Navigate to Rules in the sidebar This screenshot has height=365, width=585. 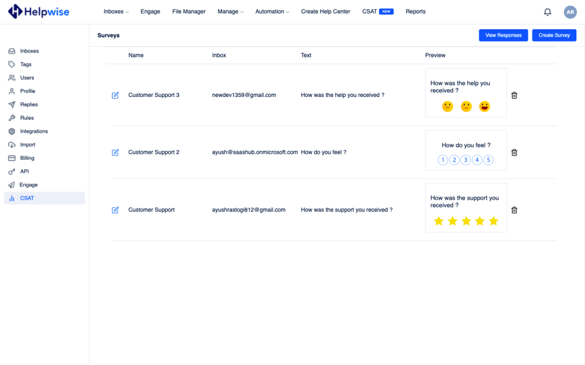[27, 117]
